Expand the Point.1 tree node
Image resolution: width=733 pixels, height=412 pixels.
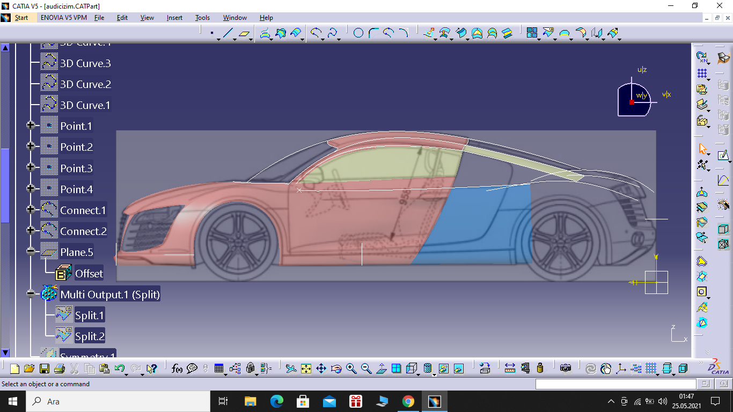coord(31,126)
